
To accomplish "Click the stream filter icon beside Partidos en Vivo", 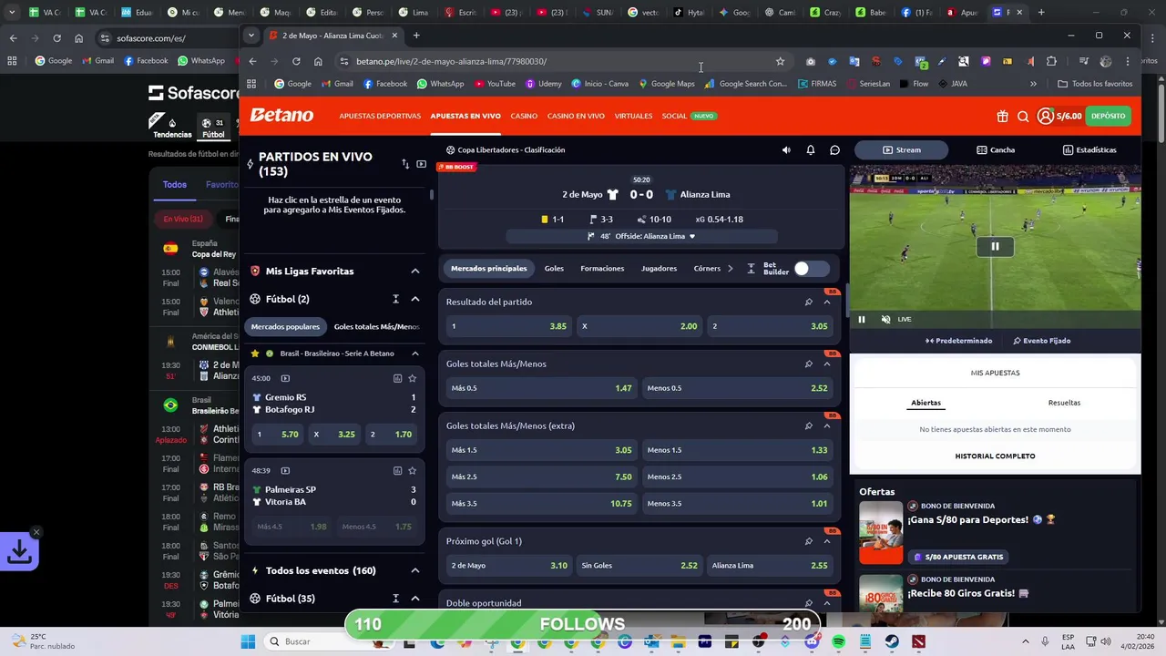I will point(421,164).
